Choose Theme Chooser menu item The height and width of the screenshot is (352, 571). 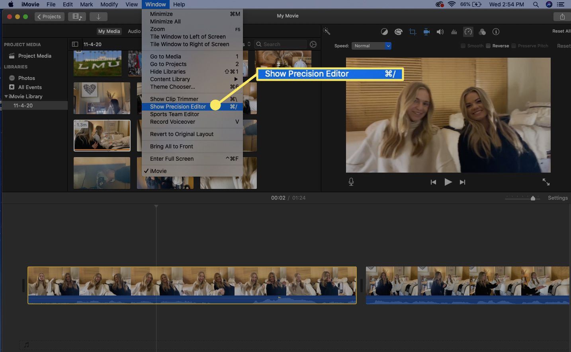(192, 87)
